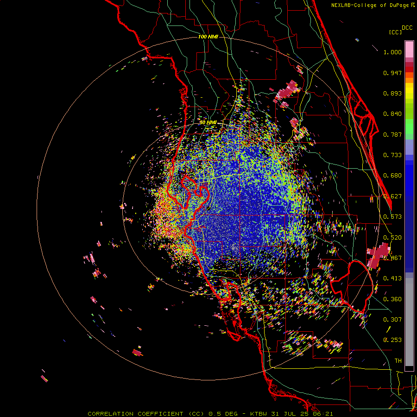
Task: Click the bright green segment of color bar
Action: 409,126
